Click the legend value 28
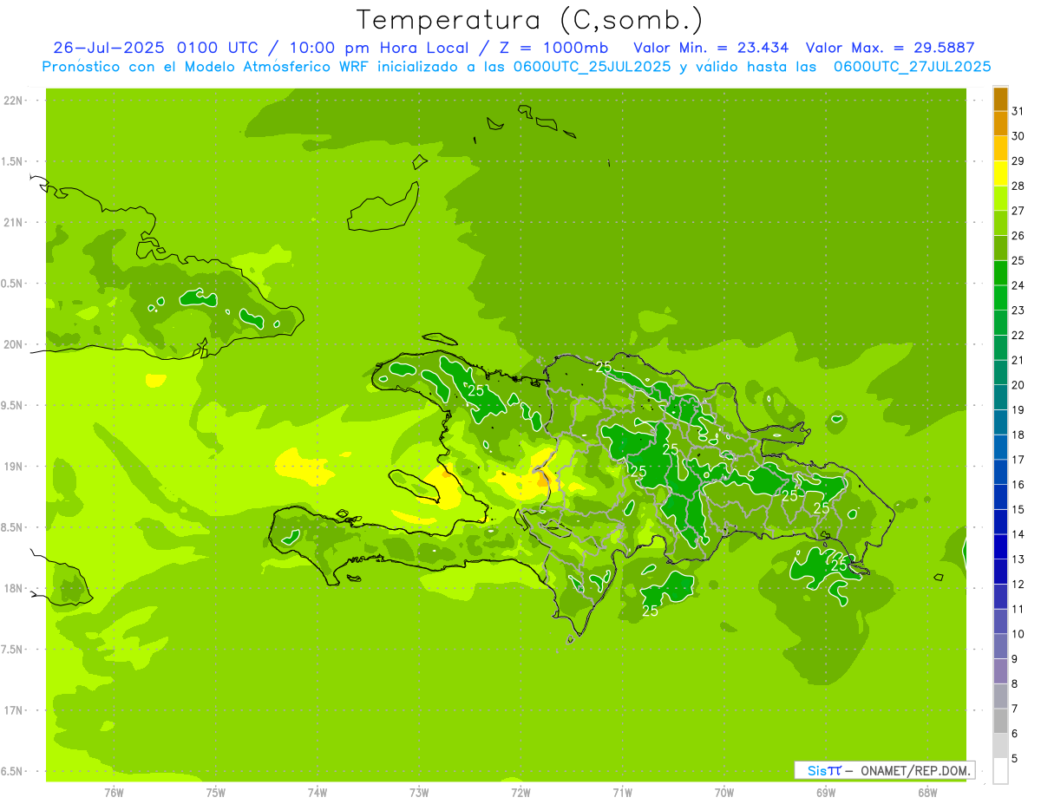 pyautogui.click(x=1018, y=186)
